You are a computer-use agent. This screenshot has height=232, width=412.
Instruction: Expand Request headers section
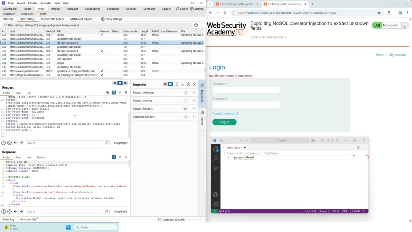pos(194,109)
